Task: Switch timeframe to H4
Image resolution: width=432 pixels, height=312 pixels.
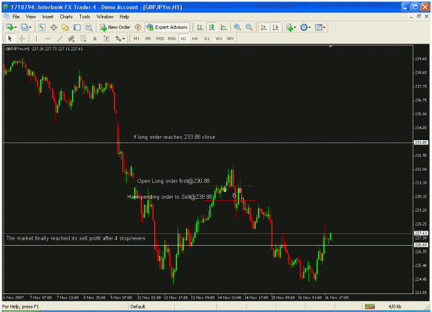Action: tap(195, 39)
